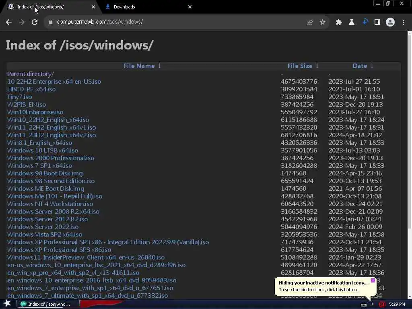Click en_win_xp_pro_x64_with_sp2 iso link
Image resolution: width=412 pixels, height=309 pixels.
tap(73, 272)
